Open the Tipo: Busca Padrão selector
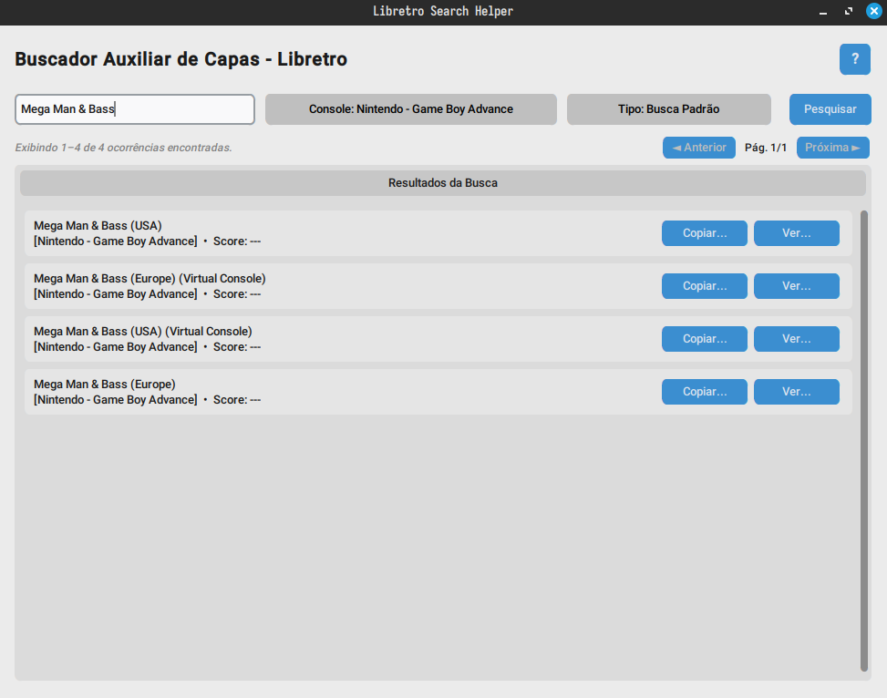The width and height of the screenshot is (887, 698). [x=668, y=109]
